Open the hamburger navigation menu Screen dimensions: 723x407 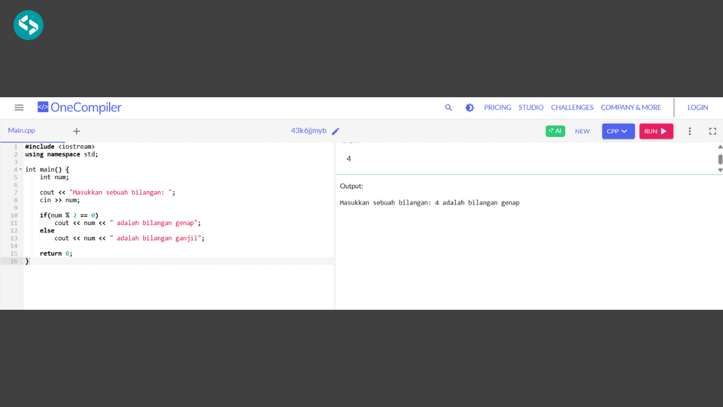(19, 107)
